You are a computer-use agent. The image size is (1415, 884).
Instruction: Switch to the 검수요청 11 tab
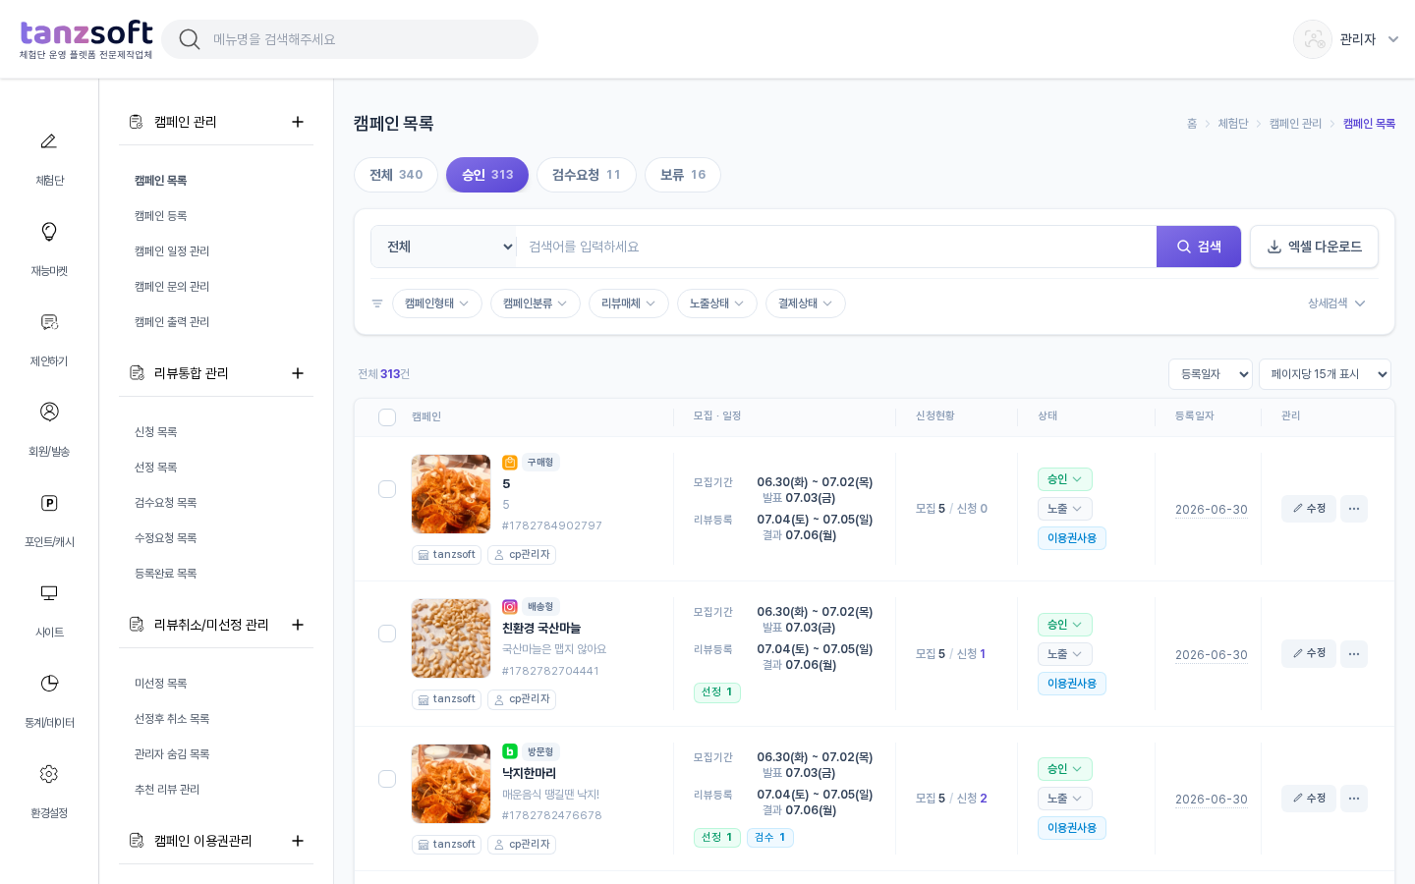point(587,175)
